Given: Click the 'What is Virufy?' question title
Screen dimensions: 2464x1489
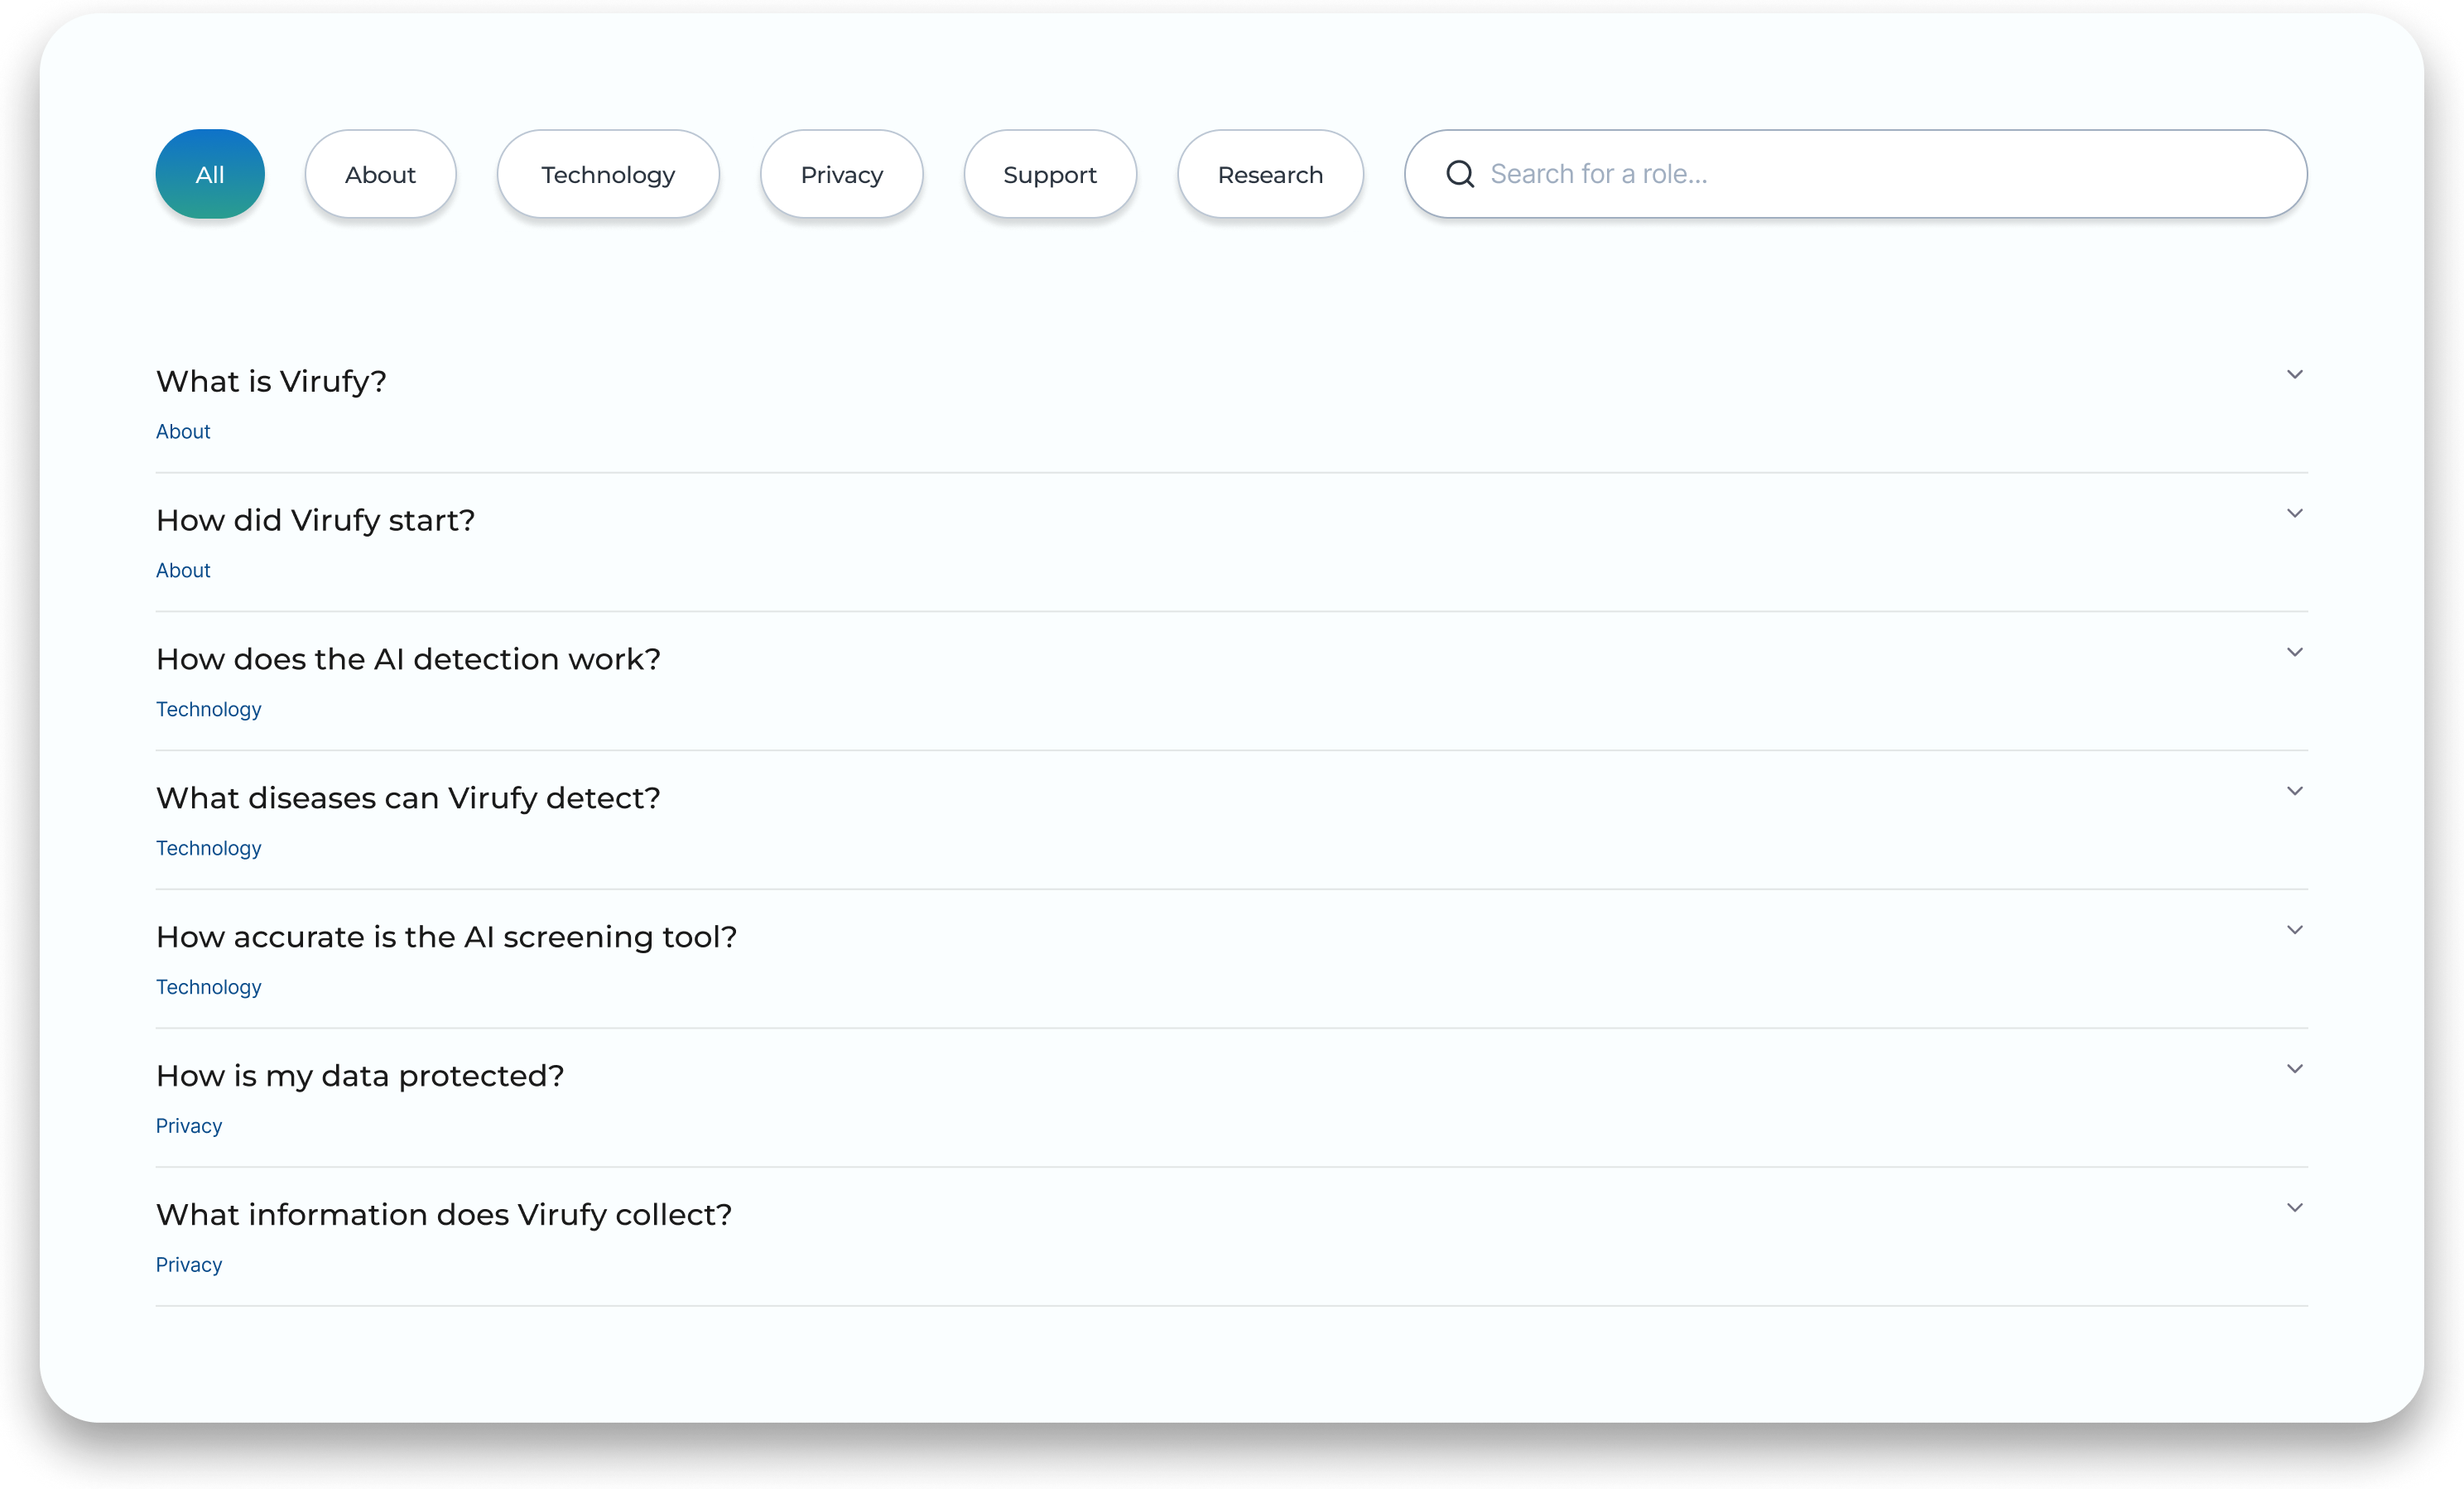Looking at the screenshot, I should 271,382.
